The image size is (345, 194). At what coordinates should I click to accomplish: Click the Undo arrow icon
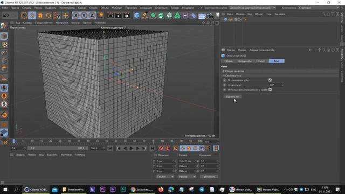(x=6, y=16)
